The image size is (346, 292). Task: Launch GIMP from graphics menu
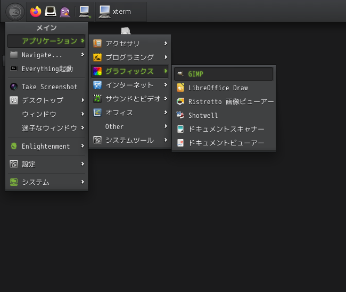tap(224, 74)
